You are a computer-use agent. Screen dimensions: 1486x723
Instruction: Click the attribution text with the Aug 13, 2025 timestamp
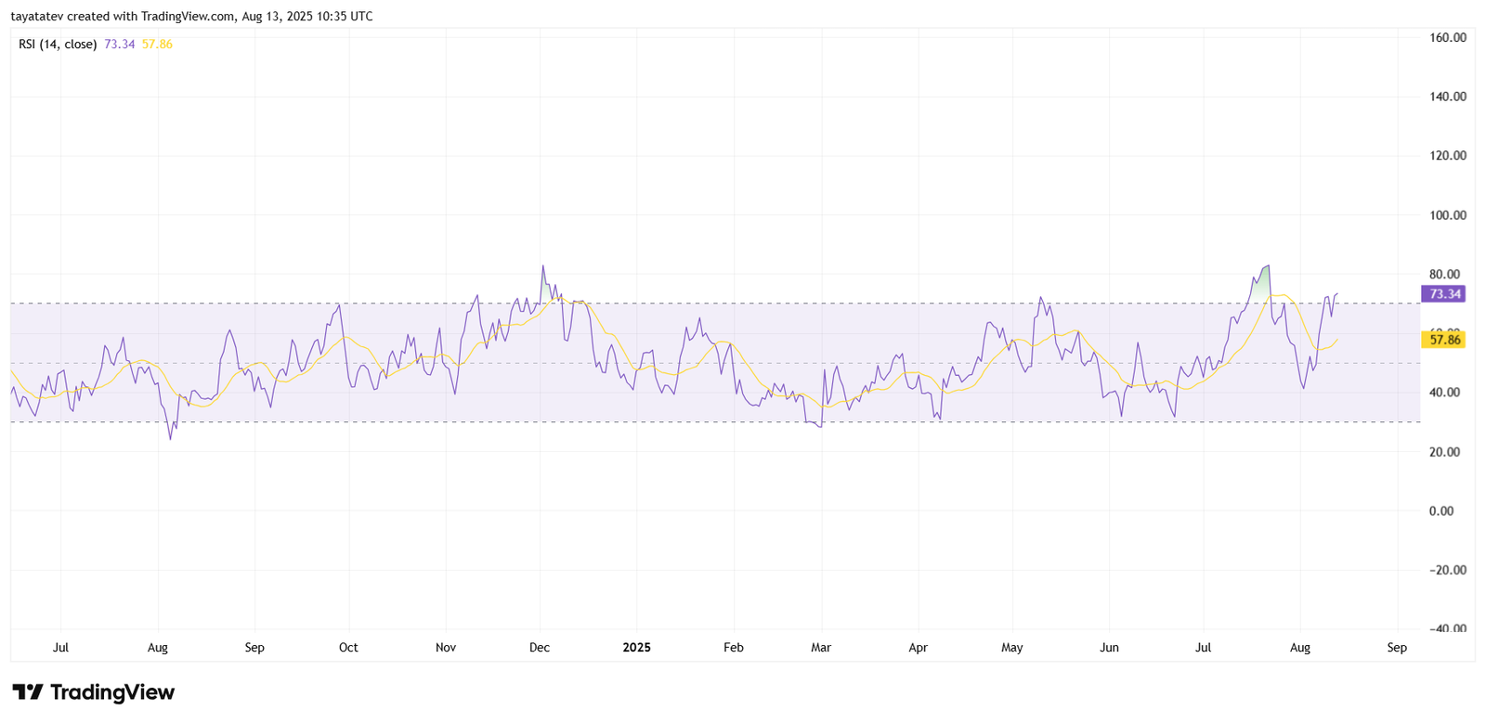click(x=192, y=17)
